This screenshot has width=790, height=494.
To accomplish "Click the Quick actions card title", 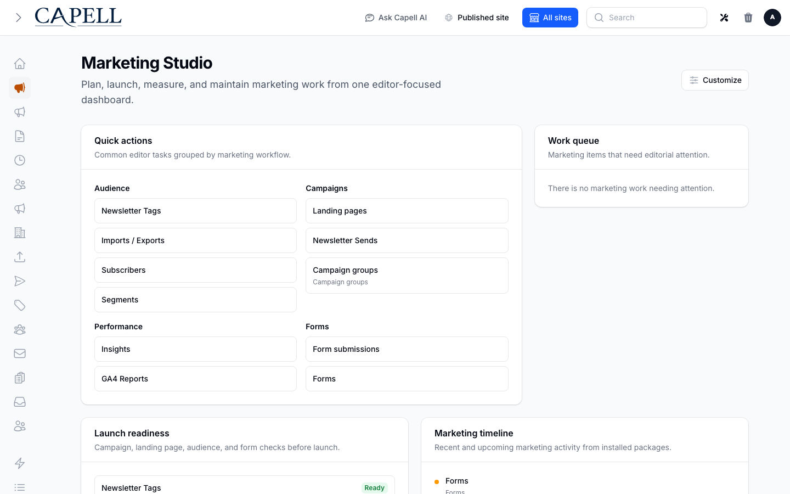I will click(123, 141).
